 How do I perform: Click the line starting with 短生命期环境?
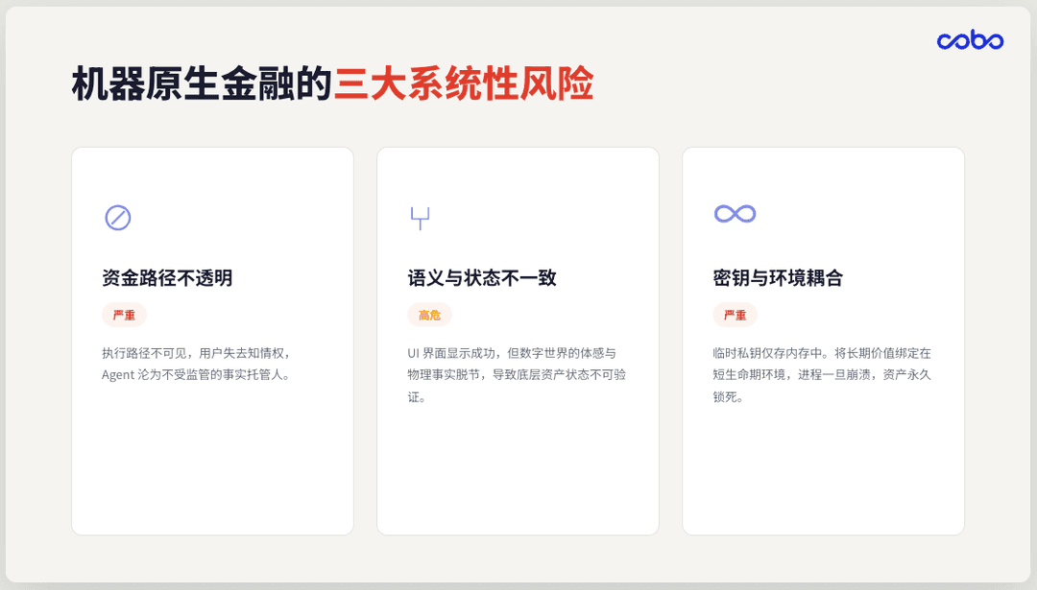point(822,375)
